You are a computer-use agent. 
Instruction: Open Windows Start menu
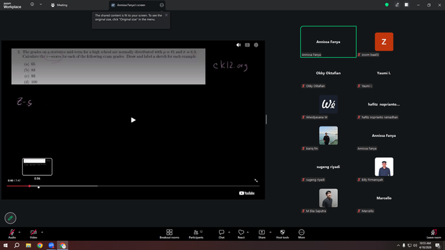6,245
